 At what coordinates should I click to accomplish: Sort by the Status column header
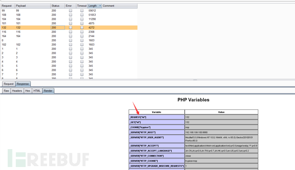pyautogui.click(x=58, y=6)
